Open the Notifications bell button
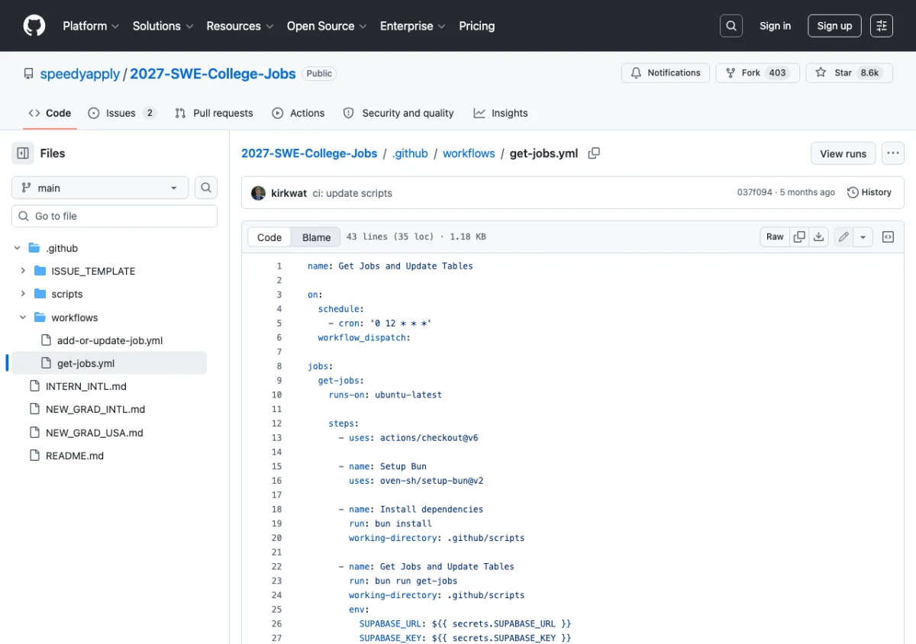This screenshot has width=916, height=644. tap(666, 73)
